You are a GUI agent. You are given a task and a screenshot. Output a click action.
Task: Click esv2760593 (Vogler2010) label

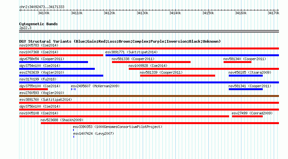(x=42, y=93)
